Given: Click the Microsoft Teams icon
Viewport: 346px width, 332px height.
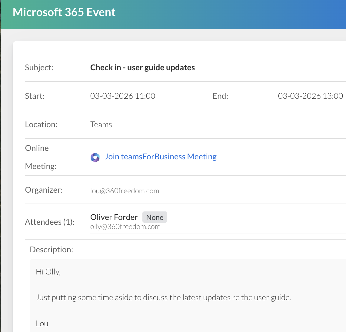Looking at the screenshot, I should 95,157.
